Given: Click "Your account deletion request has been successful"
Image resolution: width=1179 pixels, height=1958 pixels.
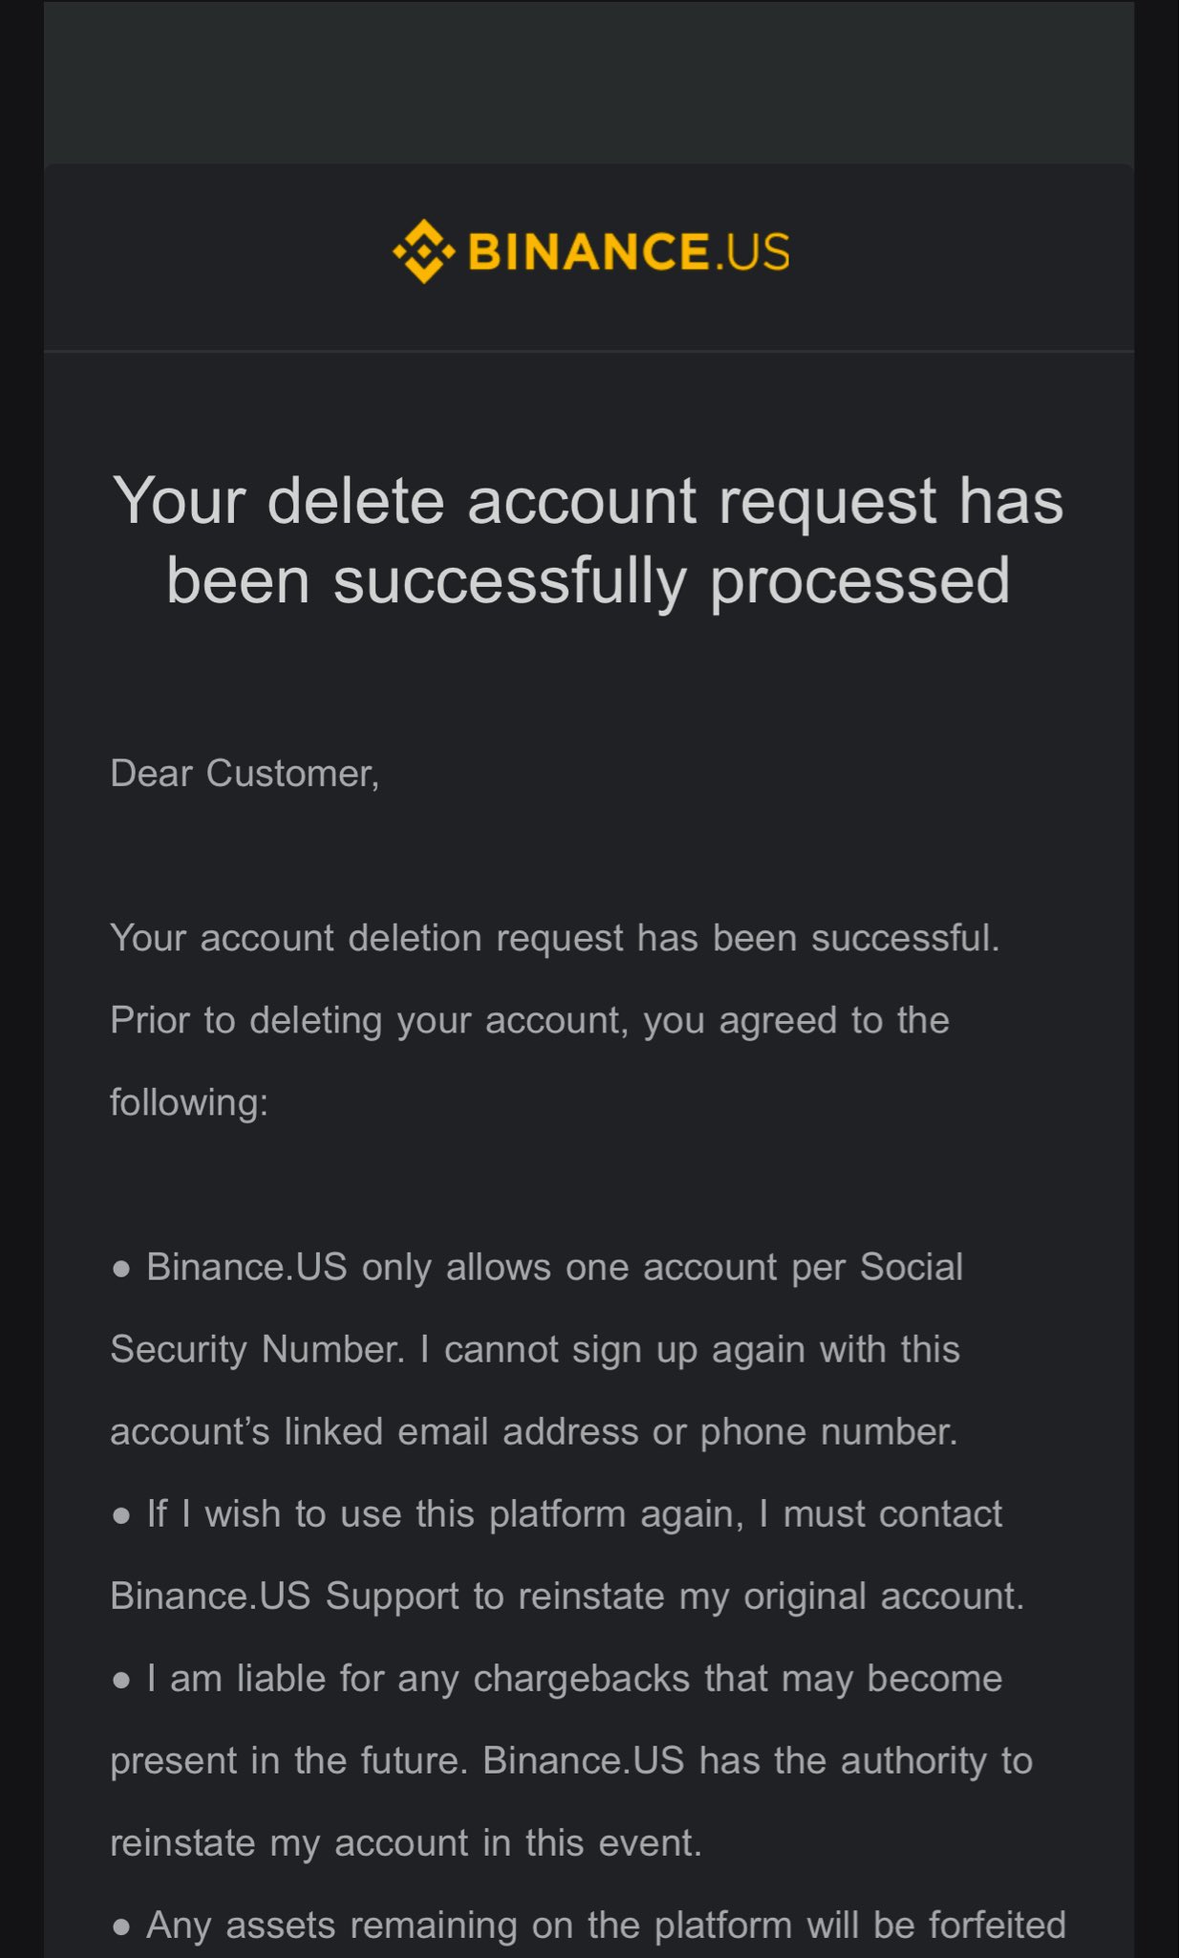Looking at the screenshot, I should [x=554, y=938].
